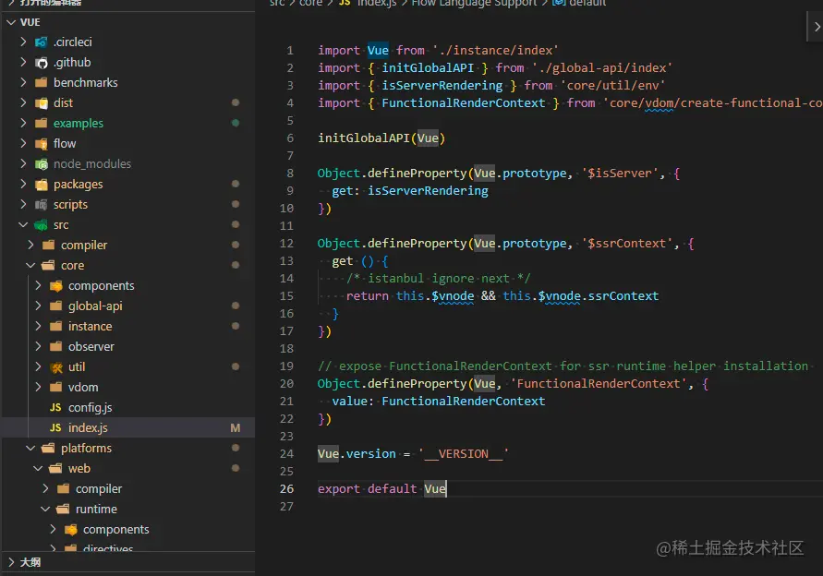The height and width of the screenshot is (576, 823).
Task: Click the platforms folder icon
Action: (48, 449)
